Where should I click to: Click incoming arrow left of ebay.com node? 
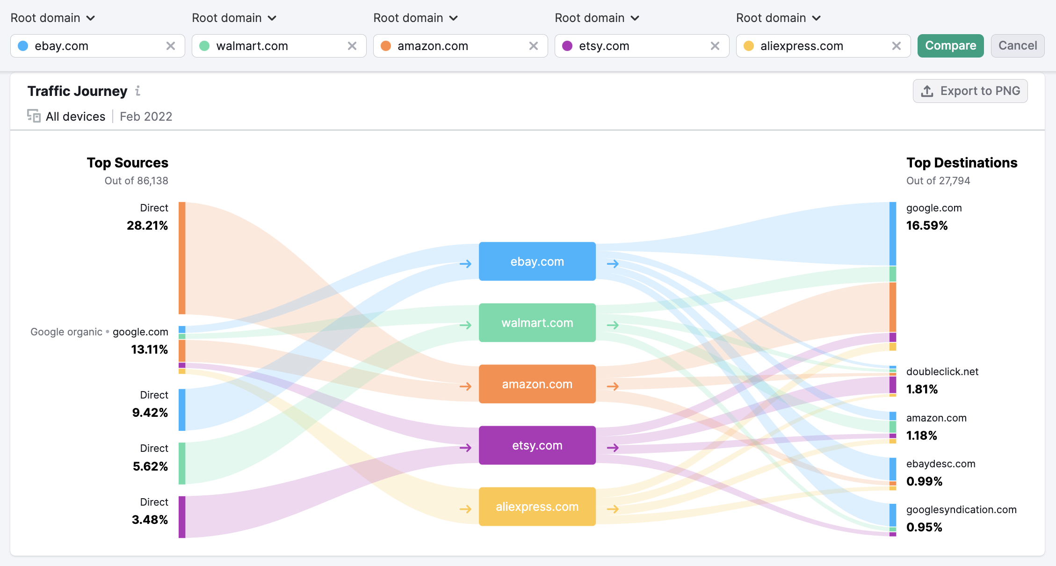(x=465, y=264)
